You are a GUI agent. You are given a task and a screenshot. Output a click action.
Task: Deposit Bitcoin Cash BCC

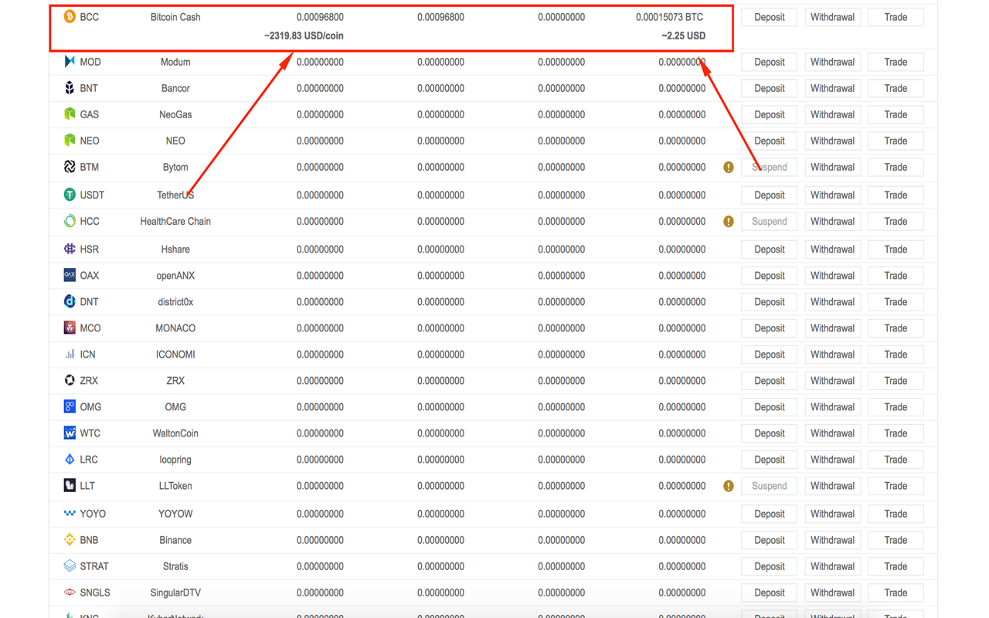769,17
